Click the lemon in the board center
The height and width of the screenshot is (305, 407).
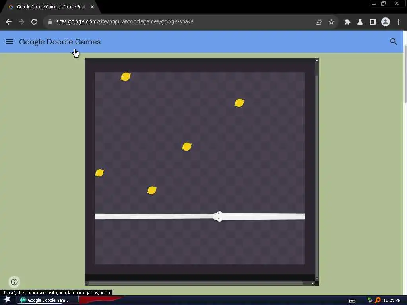[187, 147]
